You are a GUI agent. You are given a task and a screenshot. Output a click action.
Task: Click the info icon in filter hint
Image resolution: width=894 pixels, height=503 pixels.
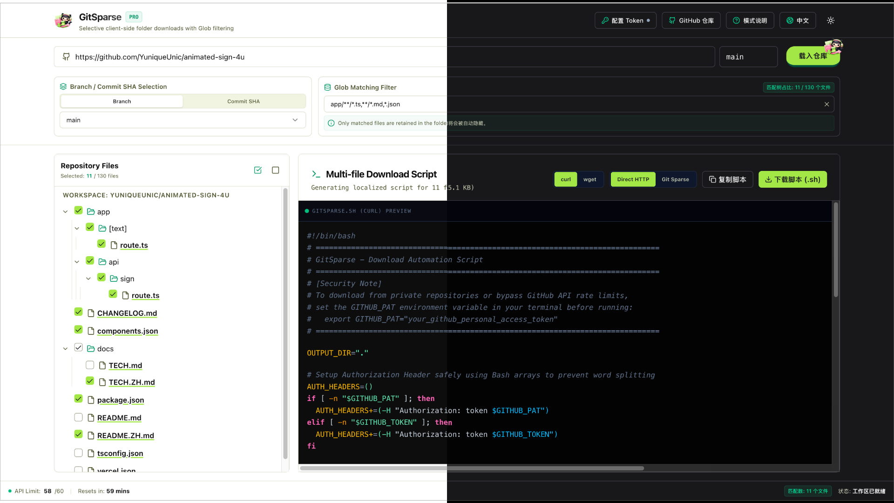tap(331, 123)
